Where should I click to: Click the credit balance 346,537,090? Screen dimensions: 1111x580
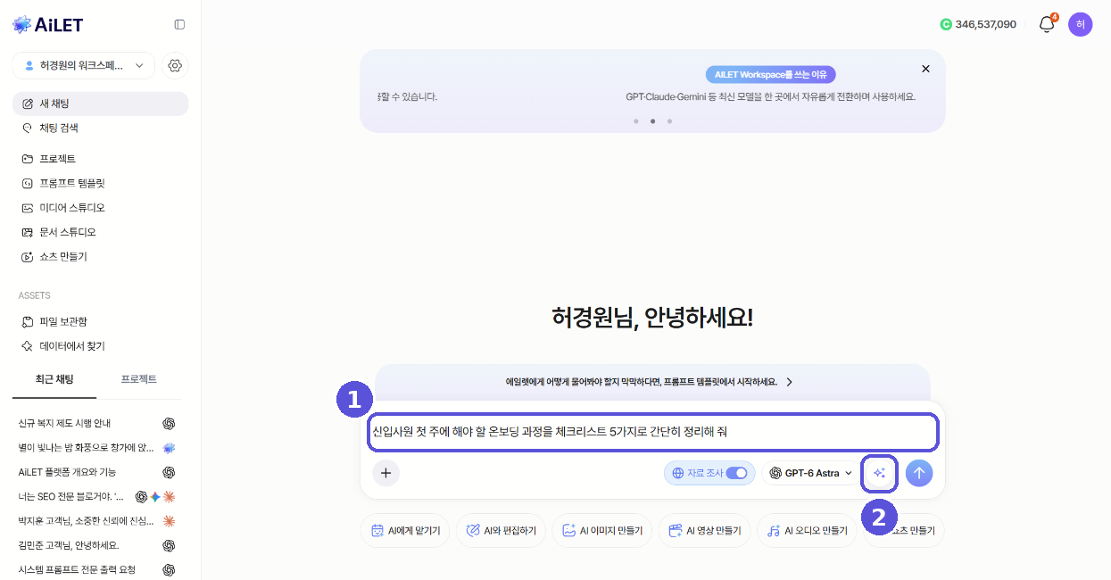pos(986,24)
